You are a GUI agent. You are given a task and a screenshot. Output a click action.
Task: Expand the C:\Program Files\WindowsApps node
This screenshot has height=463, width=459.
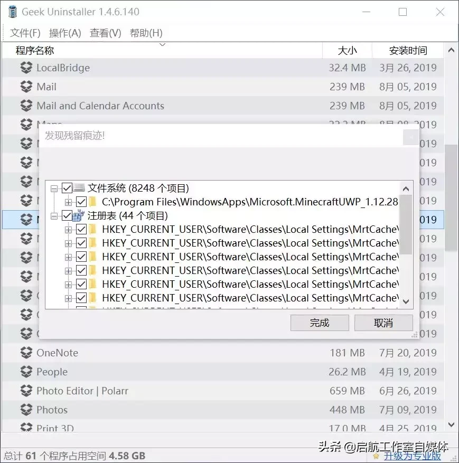point(68,202)
